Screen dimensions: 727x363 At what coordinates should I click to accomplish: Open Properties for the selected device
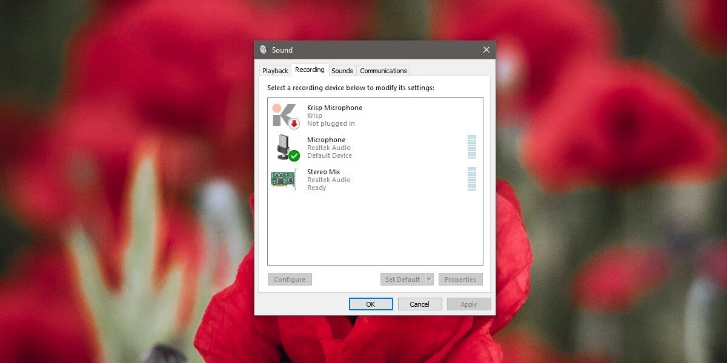(x=460, y=279)
